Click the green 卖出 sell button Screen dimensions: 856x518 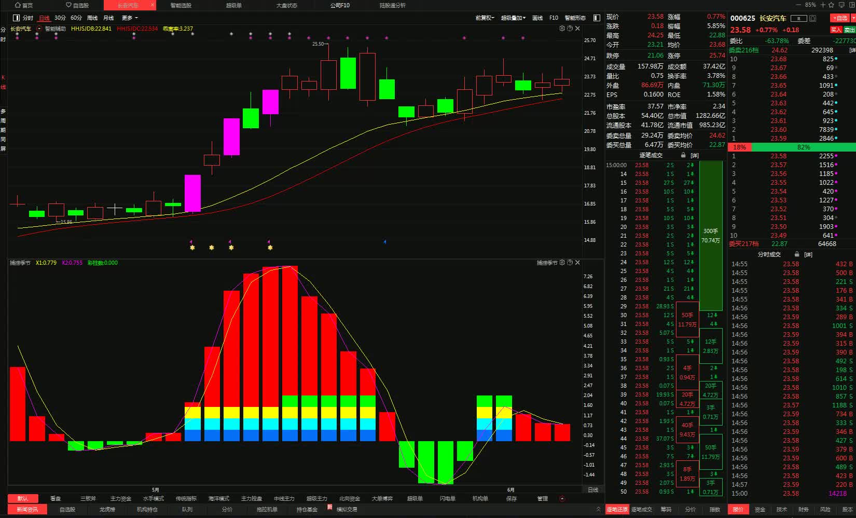tap(849, 30)
